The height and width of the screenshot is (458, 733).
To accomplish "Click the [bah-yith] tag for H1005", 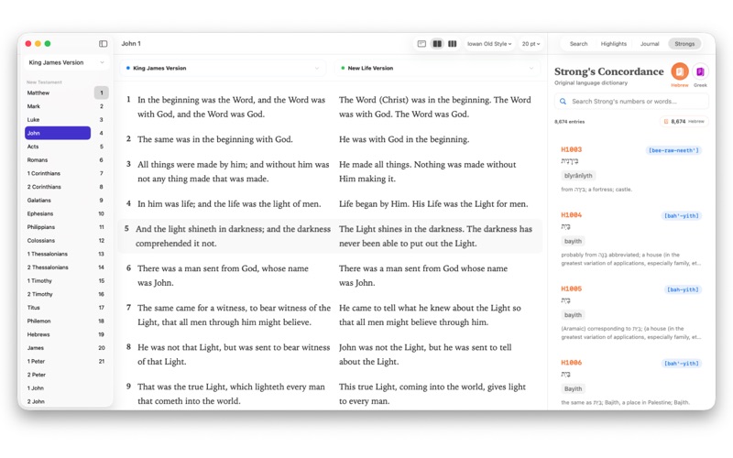I will click(x=683, y=289).
